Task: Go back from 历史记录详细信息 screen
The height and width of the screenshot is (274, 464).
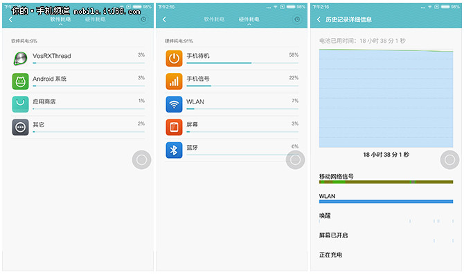Action: [x=319, y=19]
